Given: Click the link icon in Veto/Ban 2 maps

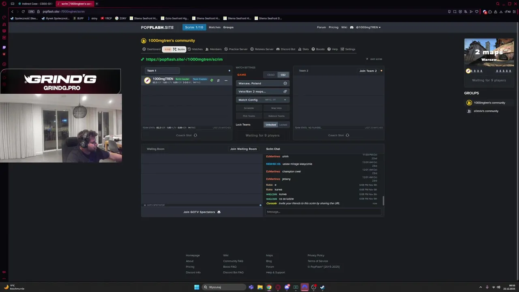Looking at the screenshot, I should [285, 92].
